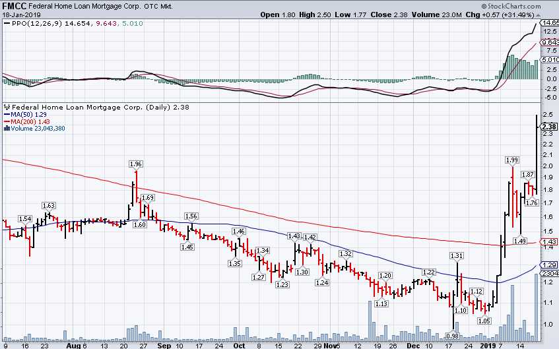Click the candlestick icon beside Federal Home Loan legend
559x349 pixels.
pyautogui.click(x=7, y=107)
